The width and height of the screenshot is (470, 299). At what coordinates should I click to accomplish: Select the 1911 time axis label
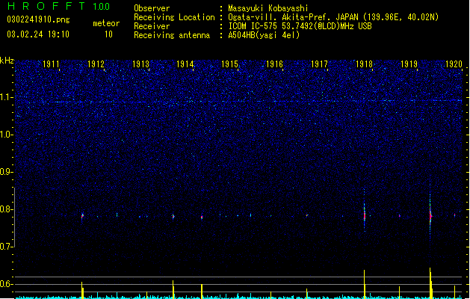tap(51, 64)
